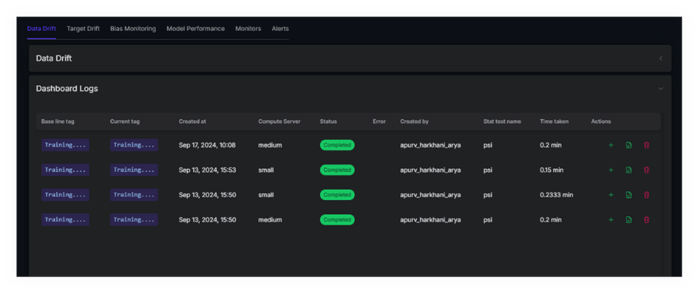Open the Monitors tab
Image resolution: width=700 pixels, height=292 pixels.
point(248,29)
